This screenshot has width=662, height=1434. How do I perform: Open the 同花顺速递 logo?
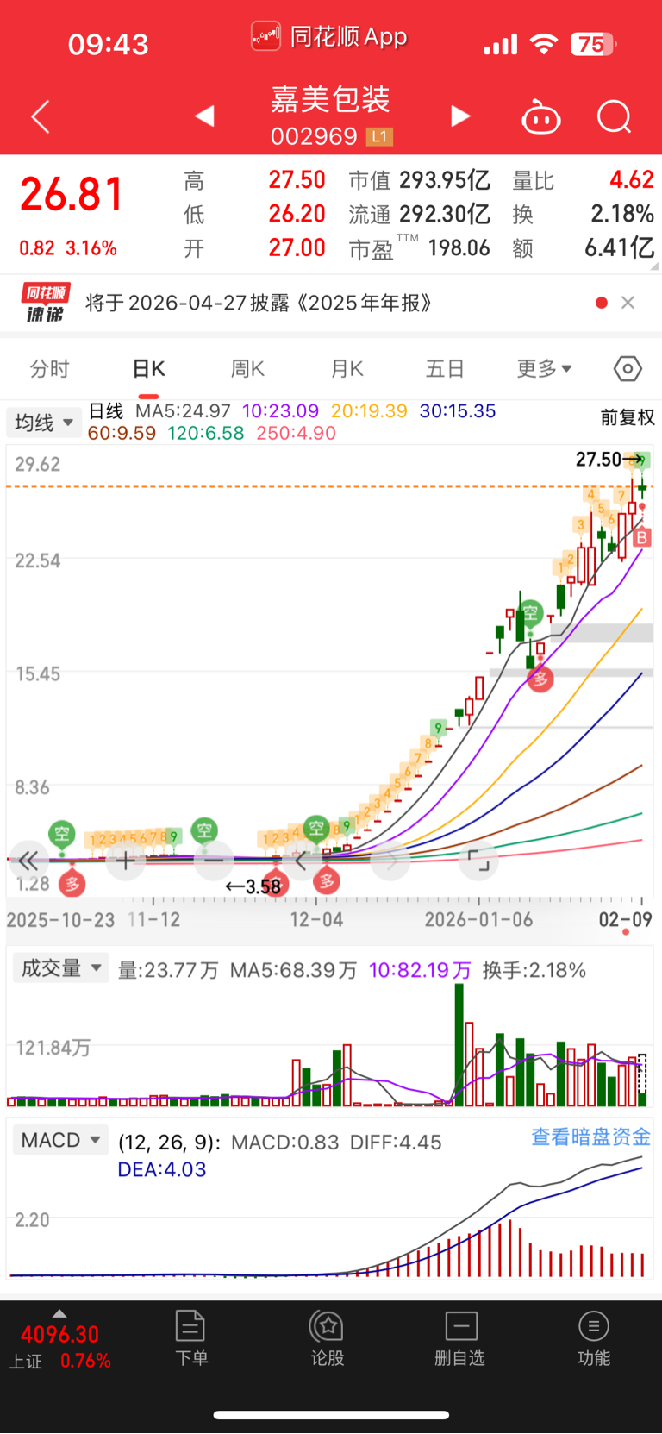(x=45, y=303)
